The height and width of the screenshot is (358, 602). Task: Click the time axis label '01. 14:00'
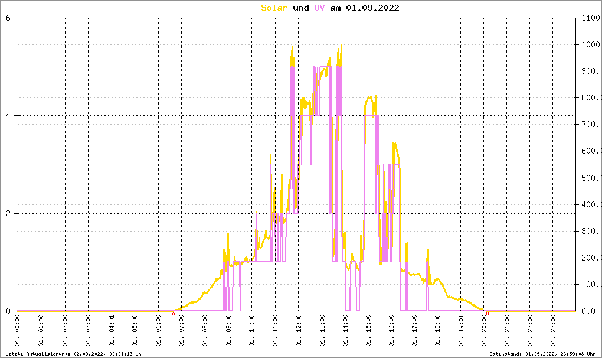click(345, 330)
